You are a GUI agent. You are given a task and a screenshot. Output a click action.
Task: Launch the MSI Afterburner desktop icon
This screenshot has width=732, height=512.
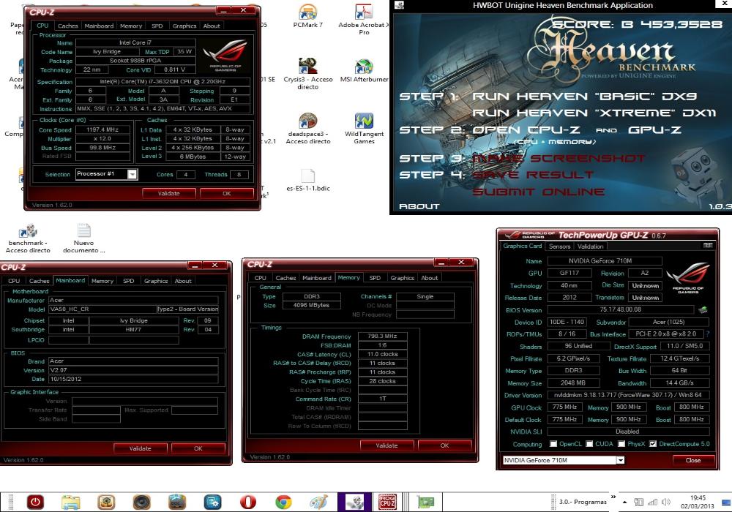pos(364,70)
